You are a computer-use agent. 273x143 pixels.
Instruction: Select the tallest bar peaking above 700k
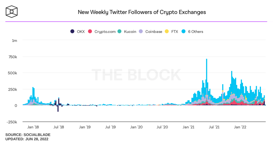click(x=207, y=82)
